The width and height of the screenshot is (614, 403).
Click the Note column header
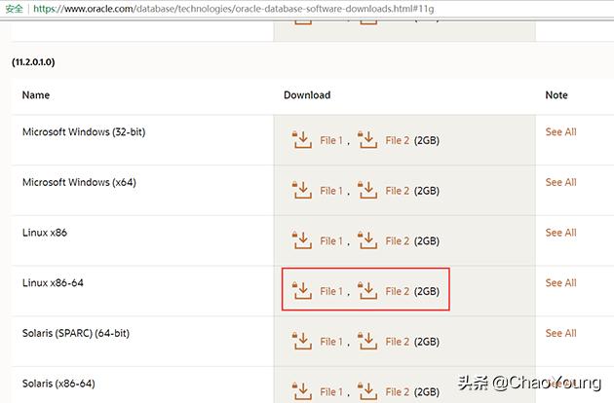pos(556,95)
